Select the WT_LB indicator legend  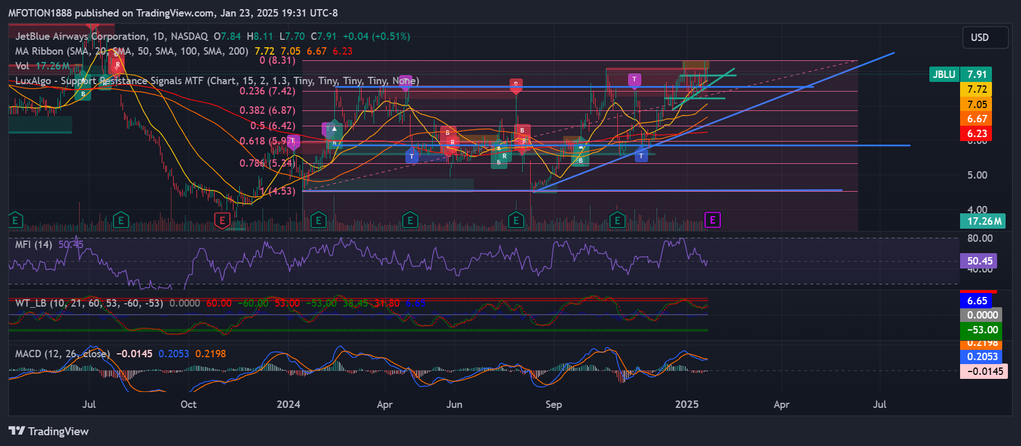(89, 303)
